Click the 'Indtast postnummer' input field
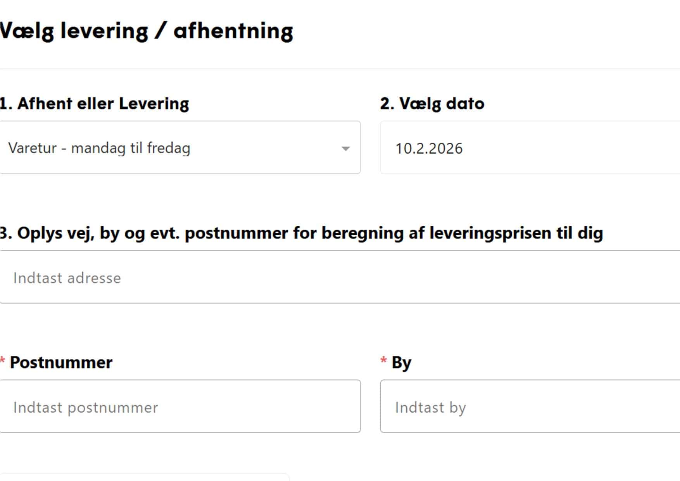 tap(180, 407)
